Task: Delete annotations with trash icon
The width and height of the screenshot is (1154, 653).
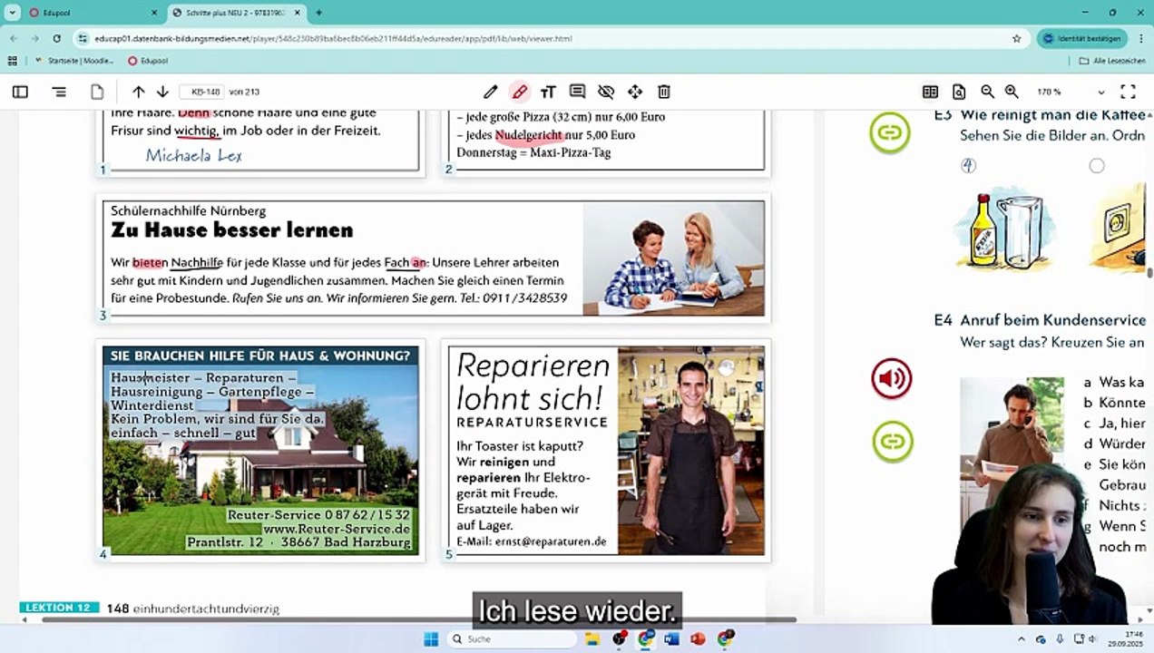Action: (664, 92)
